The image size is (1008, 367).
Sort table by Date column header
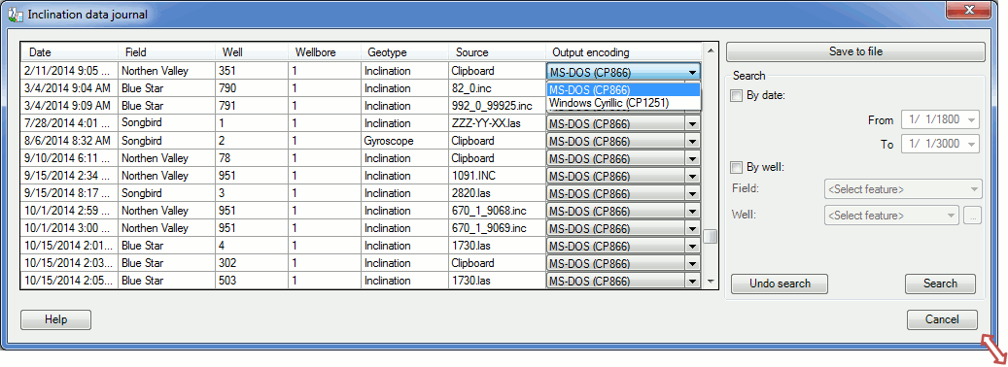click(x=70, y=52)
